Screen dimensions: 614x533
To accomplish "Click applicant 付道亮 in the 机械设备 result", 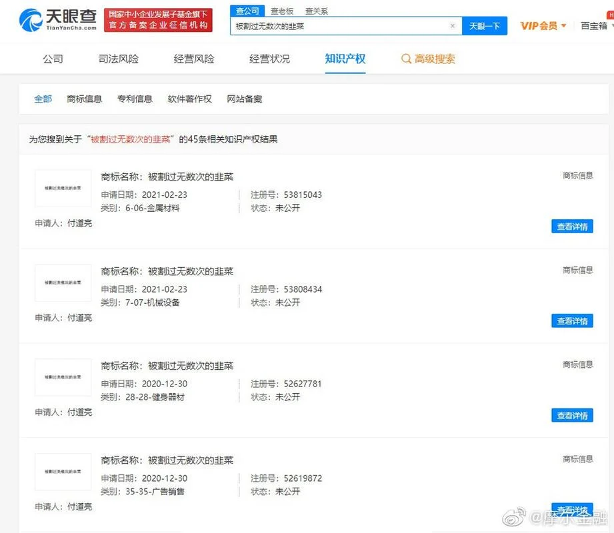I will (x=80, y=318).
